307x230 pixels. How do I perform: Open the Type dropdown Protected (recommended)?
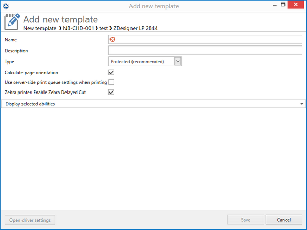(145, 61)
